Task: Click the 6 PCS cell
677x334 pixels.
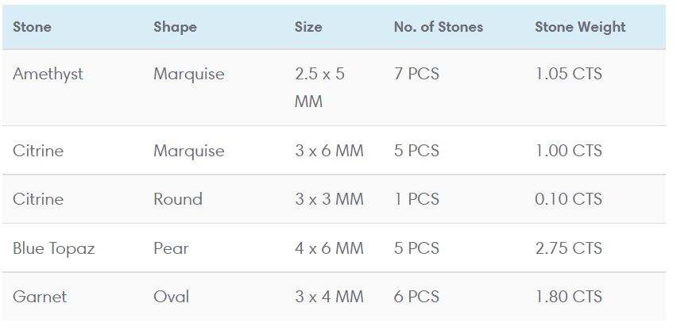Action: click(x=416, y=297)
